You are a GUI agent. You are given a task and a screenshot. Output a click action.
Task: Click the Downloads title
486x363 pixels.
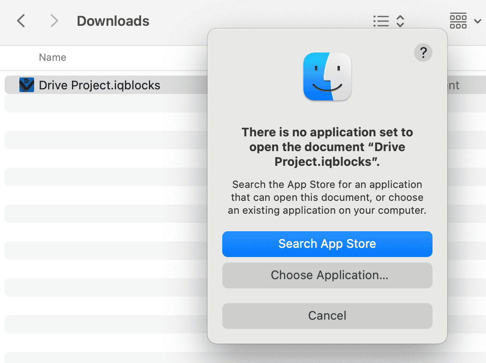pos(113,21)
